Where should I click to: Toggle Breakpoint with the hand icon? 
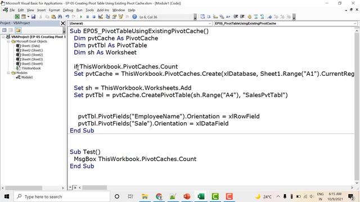coord(249,17)
